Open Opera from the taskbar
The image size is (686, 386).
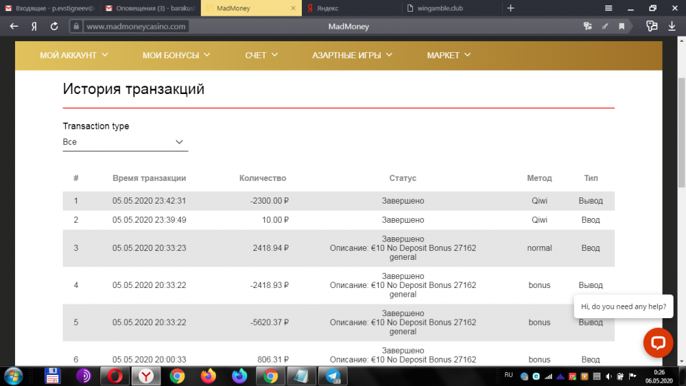(x=115, y=376)
